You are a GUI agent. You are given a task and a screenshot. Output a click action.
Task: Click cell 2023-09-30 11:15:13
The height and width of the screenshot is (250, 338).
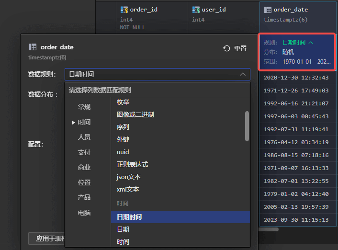pos(297,220)
